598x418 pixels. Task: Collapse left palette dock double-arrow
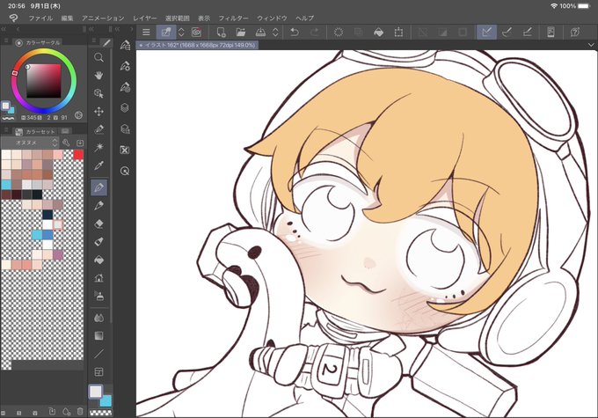tap(4, 29)
